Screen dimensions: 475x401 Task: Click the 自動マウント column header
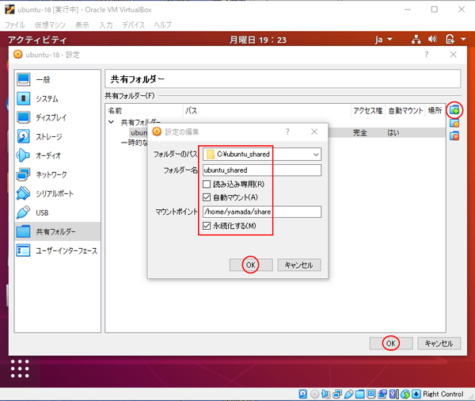405,111
